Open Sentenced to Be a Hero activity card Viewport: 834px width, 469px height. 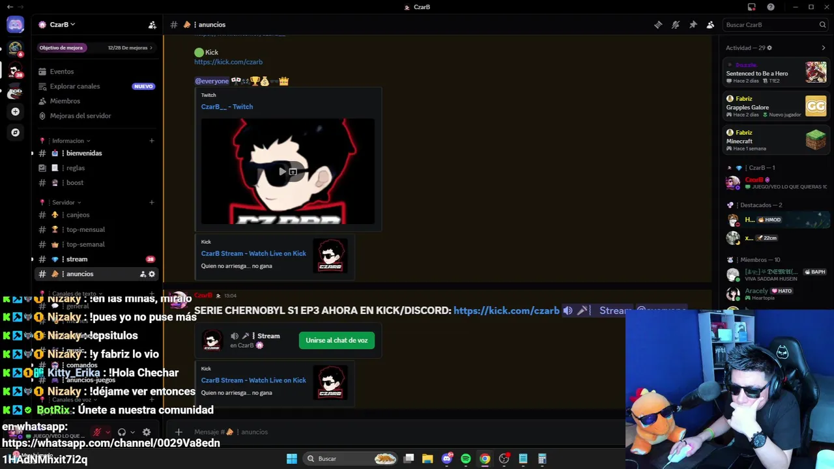(776, 72)
